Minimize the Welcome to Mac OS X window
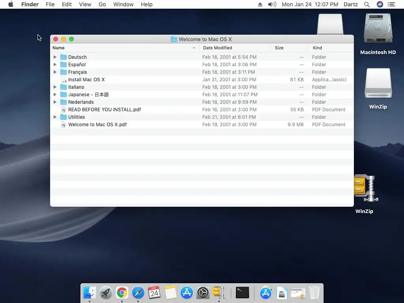The height and width of the screenshot is (303, 404). 64,39
